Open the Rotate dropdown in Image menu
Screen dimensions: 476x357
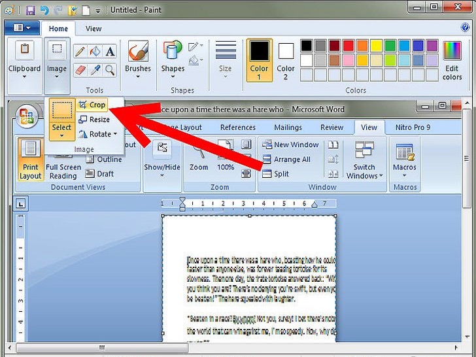click(x=98, y=134)
